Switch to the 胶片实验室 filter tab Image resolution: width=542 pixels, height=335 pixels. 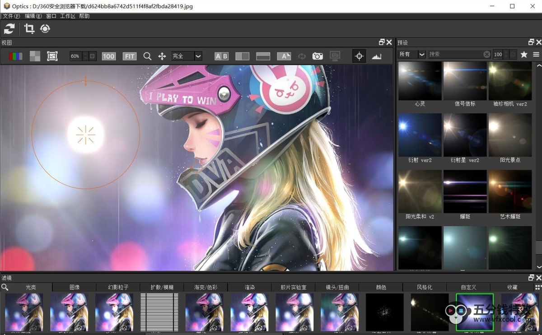(294, 287)
